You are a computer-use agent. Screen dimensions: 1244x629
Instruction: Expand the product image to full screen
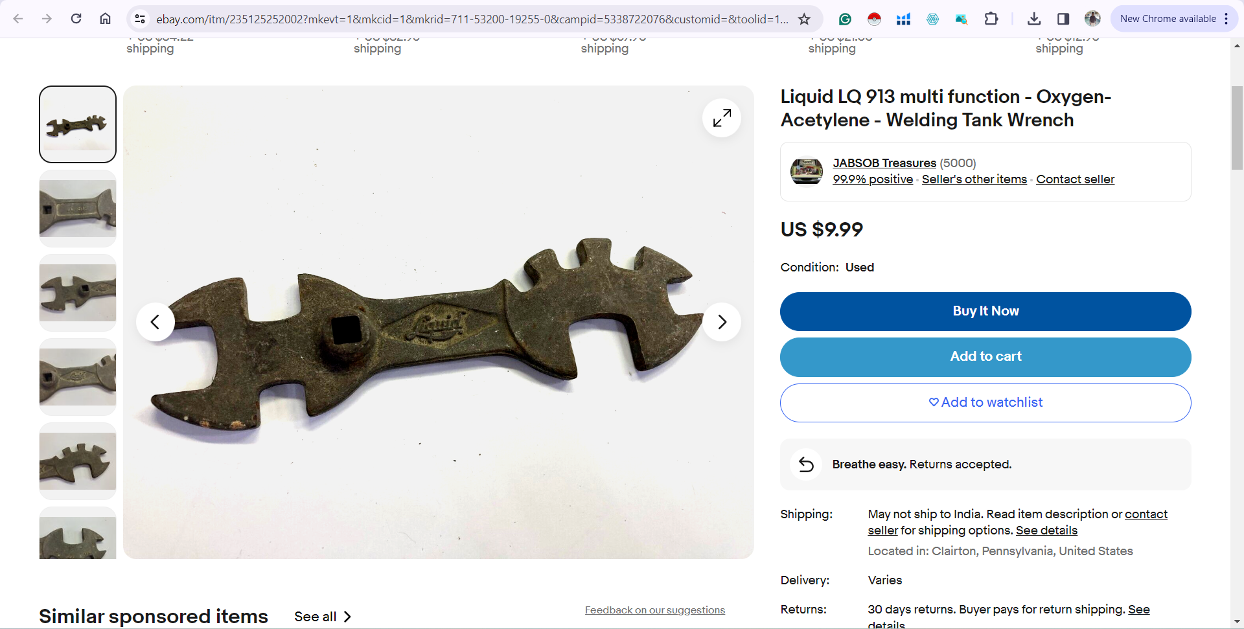(x=722, y=118)
